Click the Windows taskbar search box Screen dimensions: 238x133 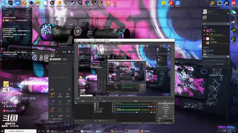pyautogui.click(x=21, y=131)
